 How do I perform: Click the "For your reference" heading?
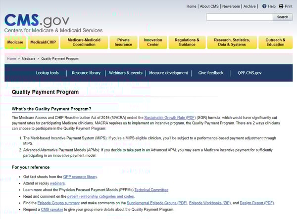31,167
